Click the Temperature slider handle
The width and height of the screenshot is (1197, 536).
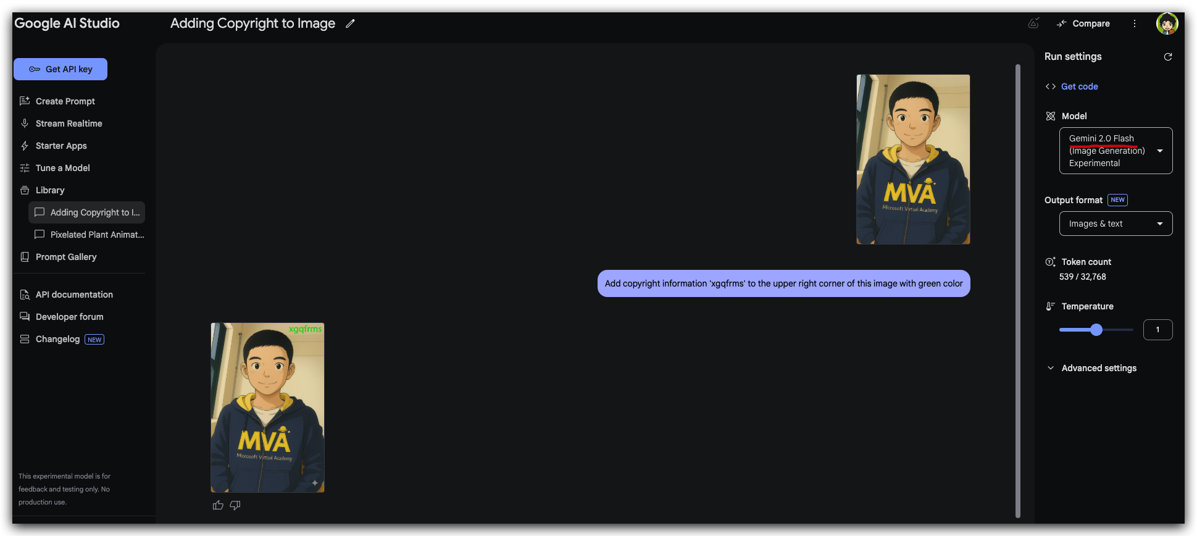pos(1096,330)
